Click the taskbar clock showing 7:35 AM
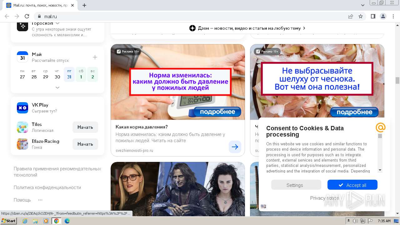 [384, 221]
